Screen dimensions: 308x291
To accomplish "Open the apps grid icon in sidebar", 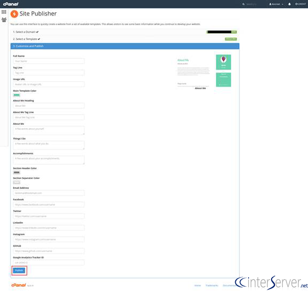I will point(4,12).
